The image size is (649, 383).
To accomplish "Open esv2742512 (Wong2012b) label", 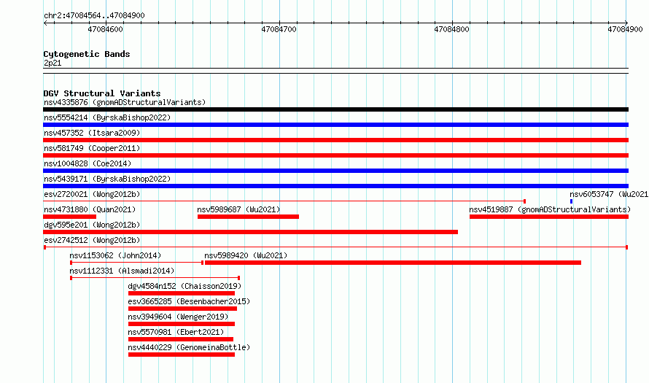I will pos(92,240).
